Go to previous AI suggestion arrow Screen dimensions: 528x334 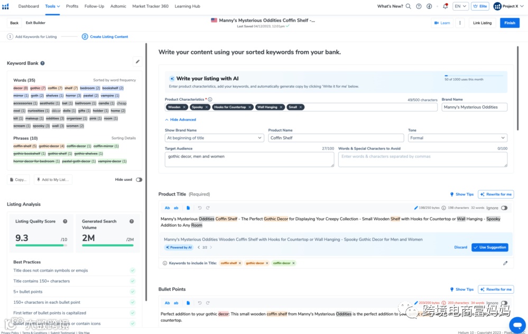(199, 247)
